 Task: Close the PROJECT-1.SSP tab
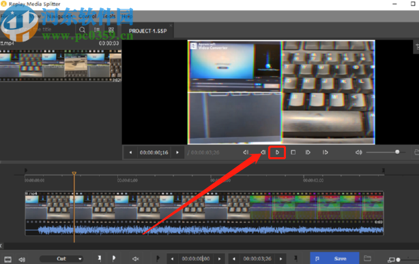click(x=171, y=25)
